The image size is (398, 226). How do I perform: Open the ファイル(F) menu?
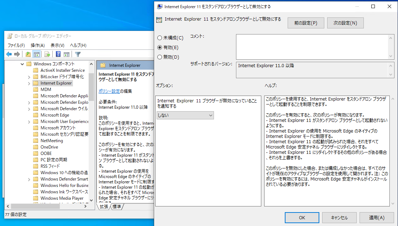click(x=16, y=45)
